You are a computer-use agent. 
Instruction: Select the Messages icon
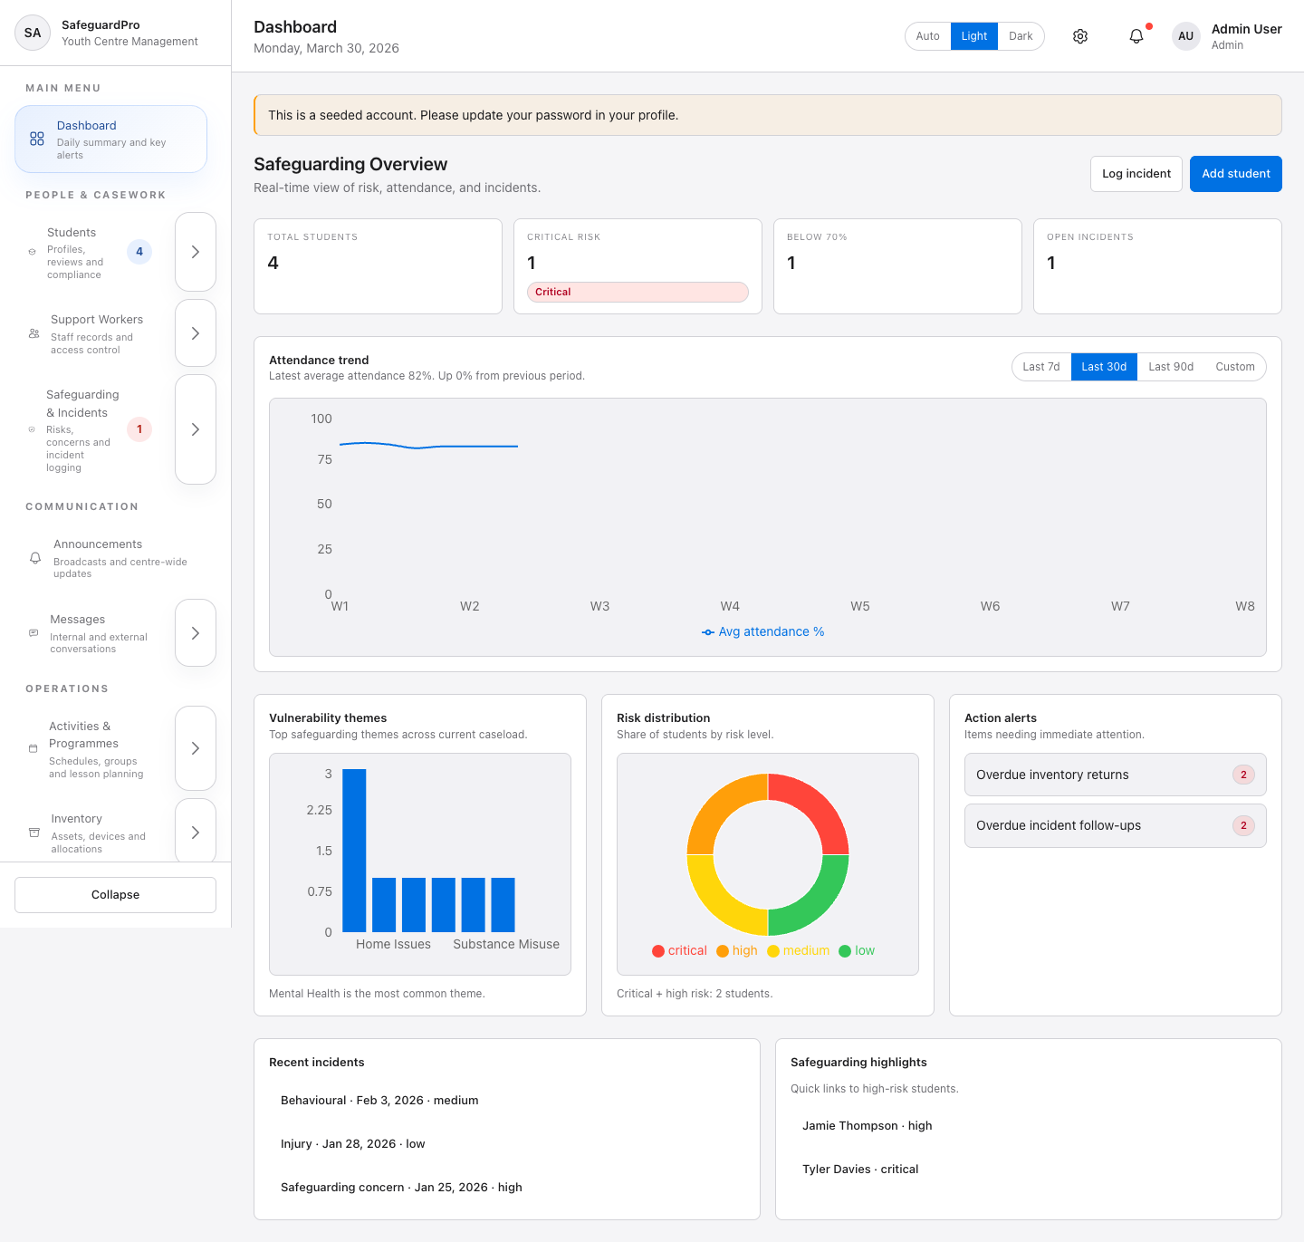click(34, 633)
